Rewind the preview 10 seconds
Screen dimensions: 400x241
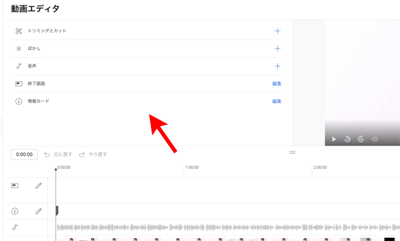(x=348, y=139)
